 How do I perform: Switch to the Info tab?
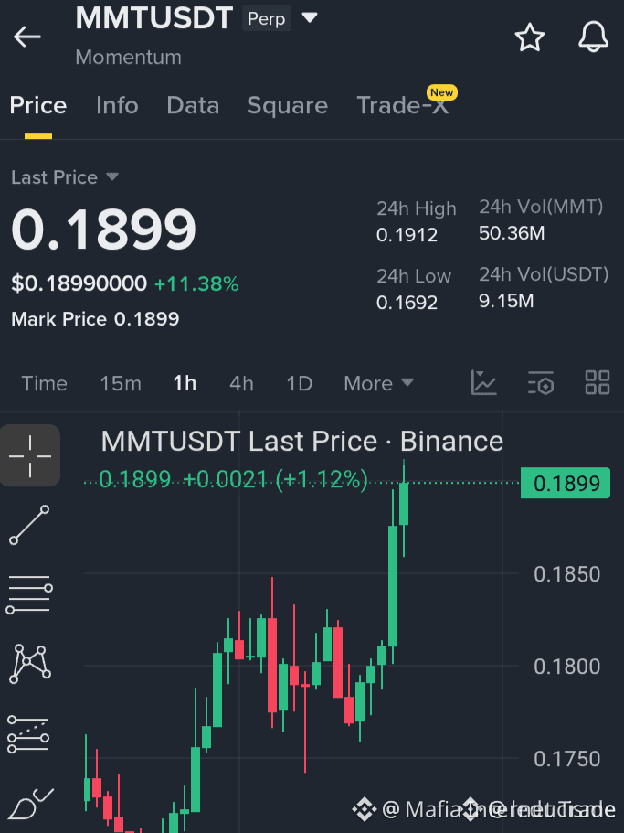117,105
